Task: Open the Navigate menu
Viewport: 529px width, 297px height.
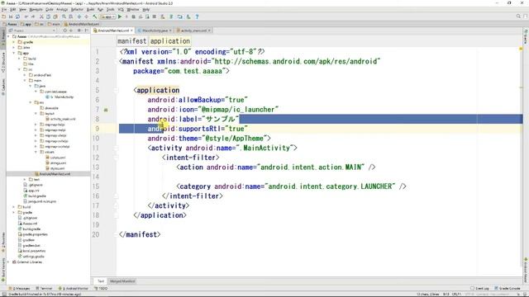Action: coord(36,9)
